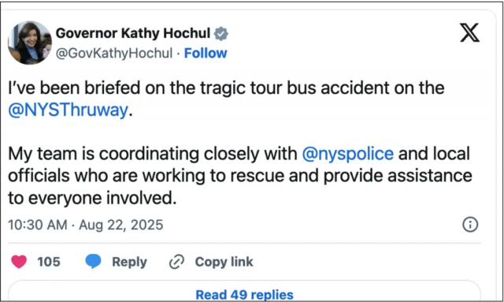The image size is (504, 302).
Task: Click the pink heart like icon
Action: click(19, 262)
